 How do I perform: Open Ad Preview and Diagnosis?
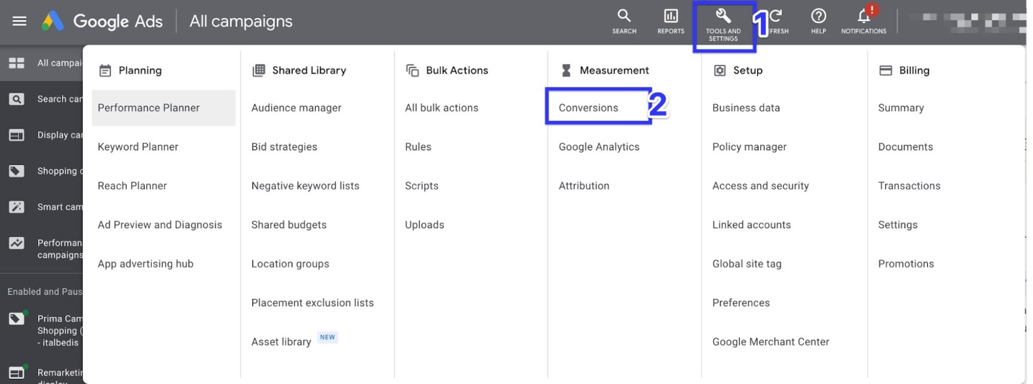[159, 225]
